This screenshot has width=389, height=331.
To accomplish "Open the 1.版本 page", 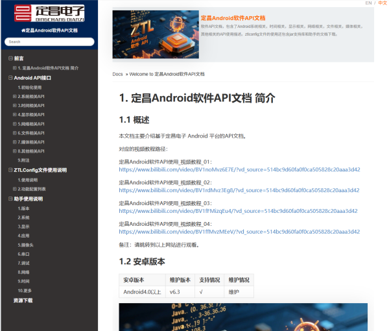I will [x=23, y=208].
